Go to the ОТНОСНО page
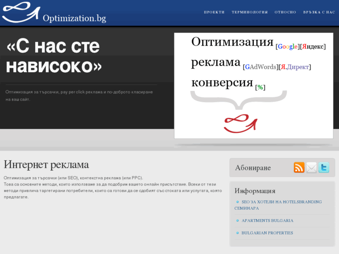The width and height of the screenshot is (339, 254). click(x=285, y=12)
